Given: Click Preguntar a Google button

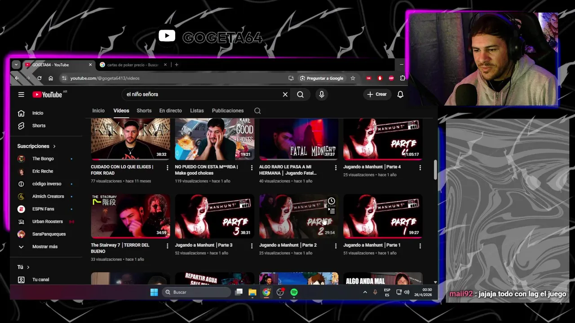Looking at the screenshot, I should 322,78.
